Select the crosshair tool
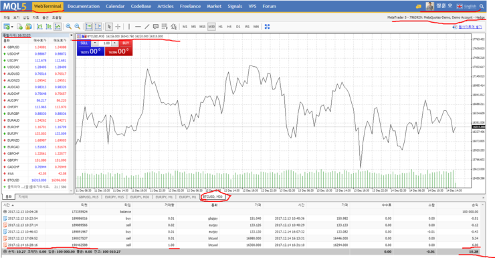495x258 pixels. [118, 27]
